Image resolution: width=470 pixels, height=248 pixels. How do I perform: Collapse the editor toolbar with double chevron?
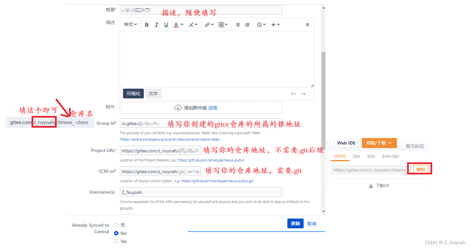[307, 25]
